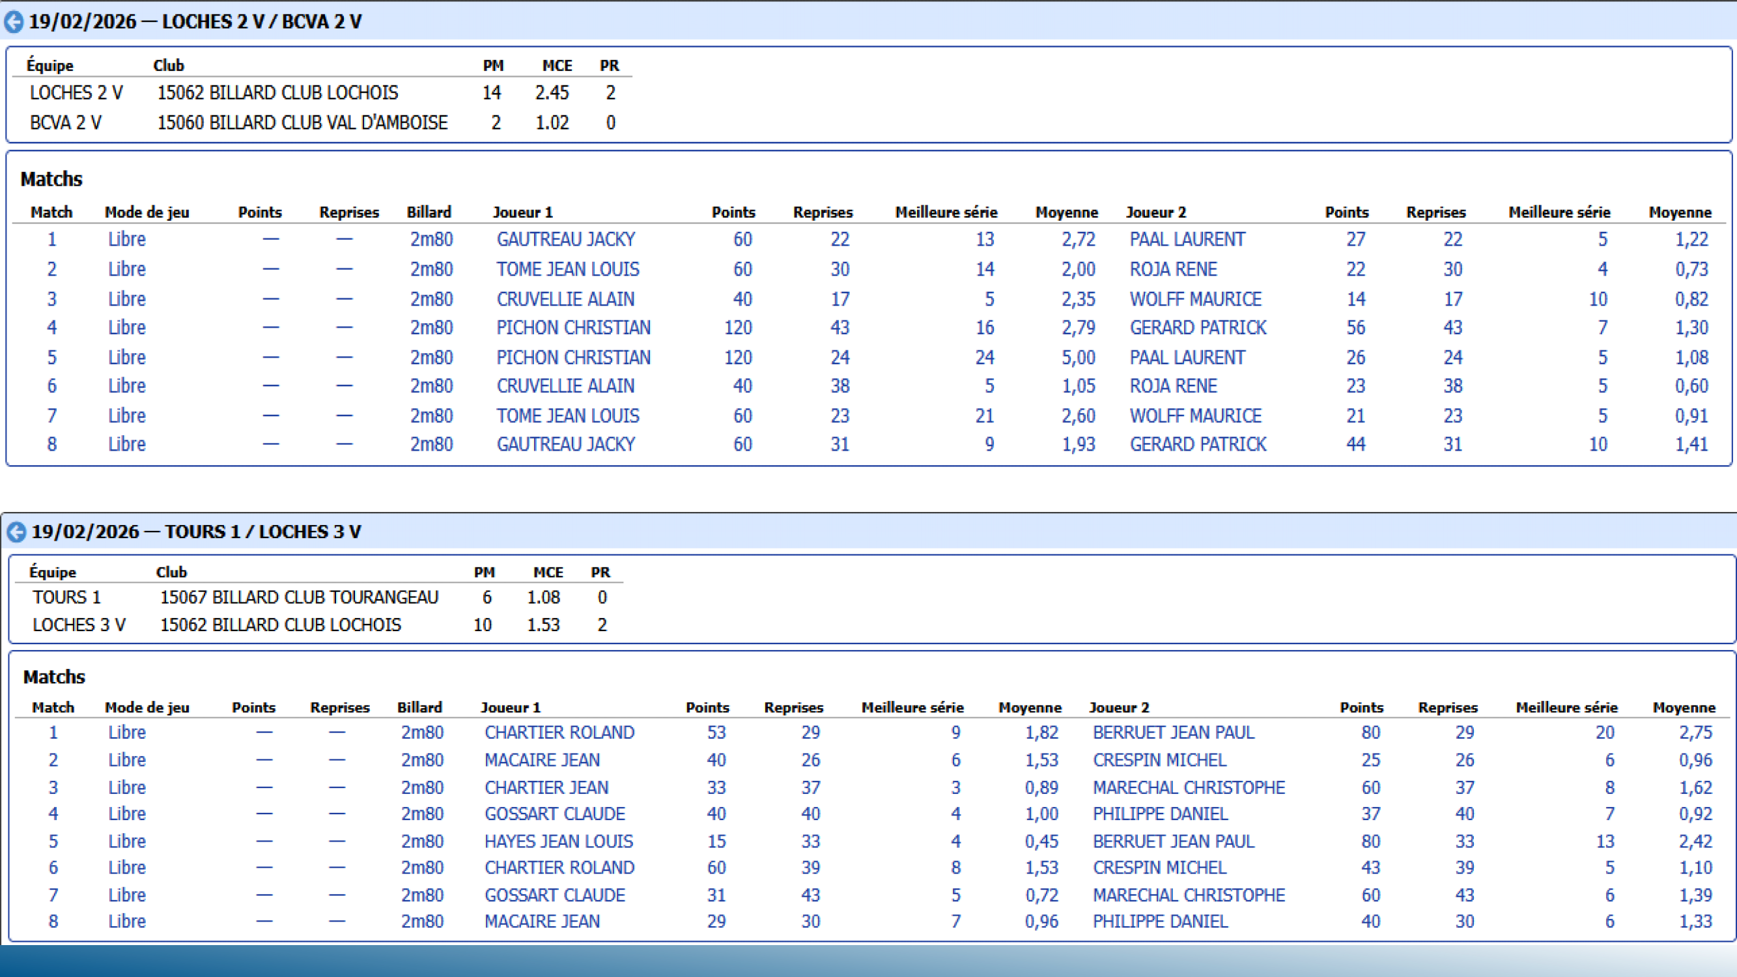Viewport: 1737px width, 977px height.
Task: Select team BCVA 2 V
Action: tap(66, 122)
